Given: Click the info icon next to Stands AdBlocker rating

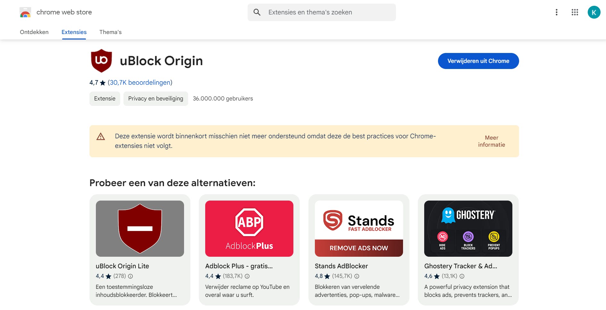Looking at the screenshot, I should click(x=357, y=276).
